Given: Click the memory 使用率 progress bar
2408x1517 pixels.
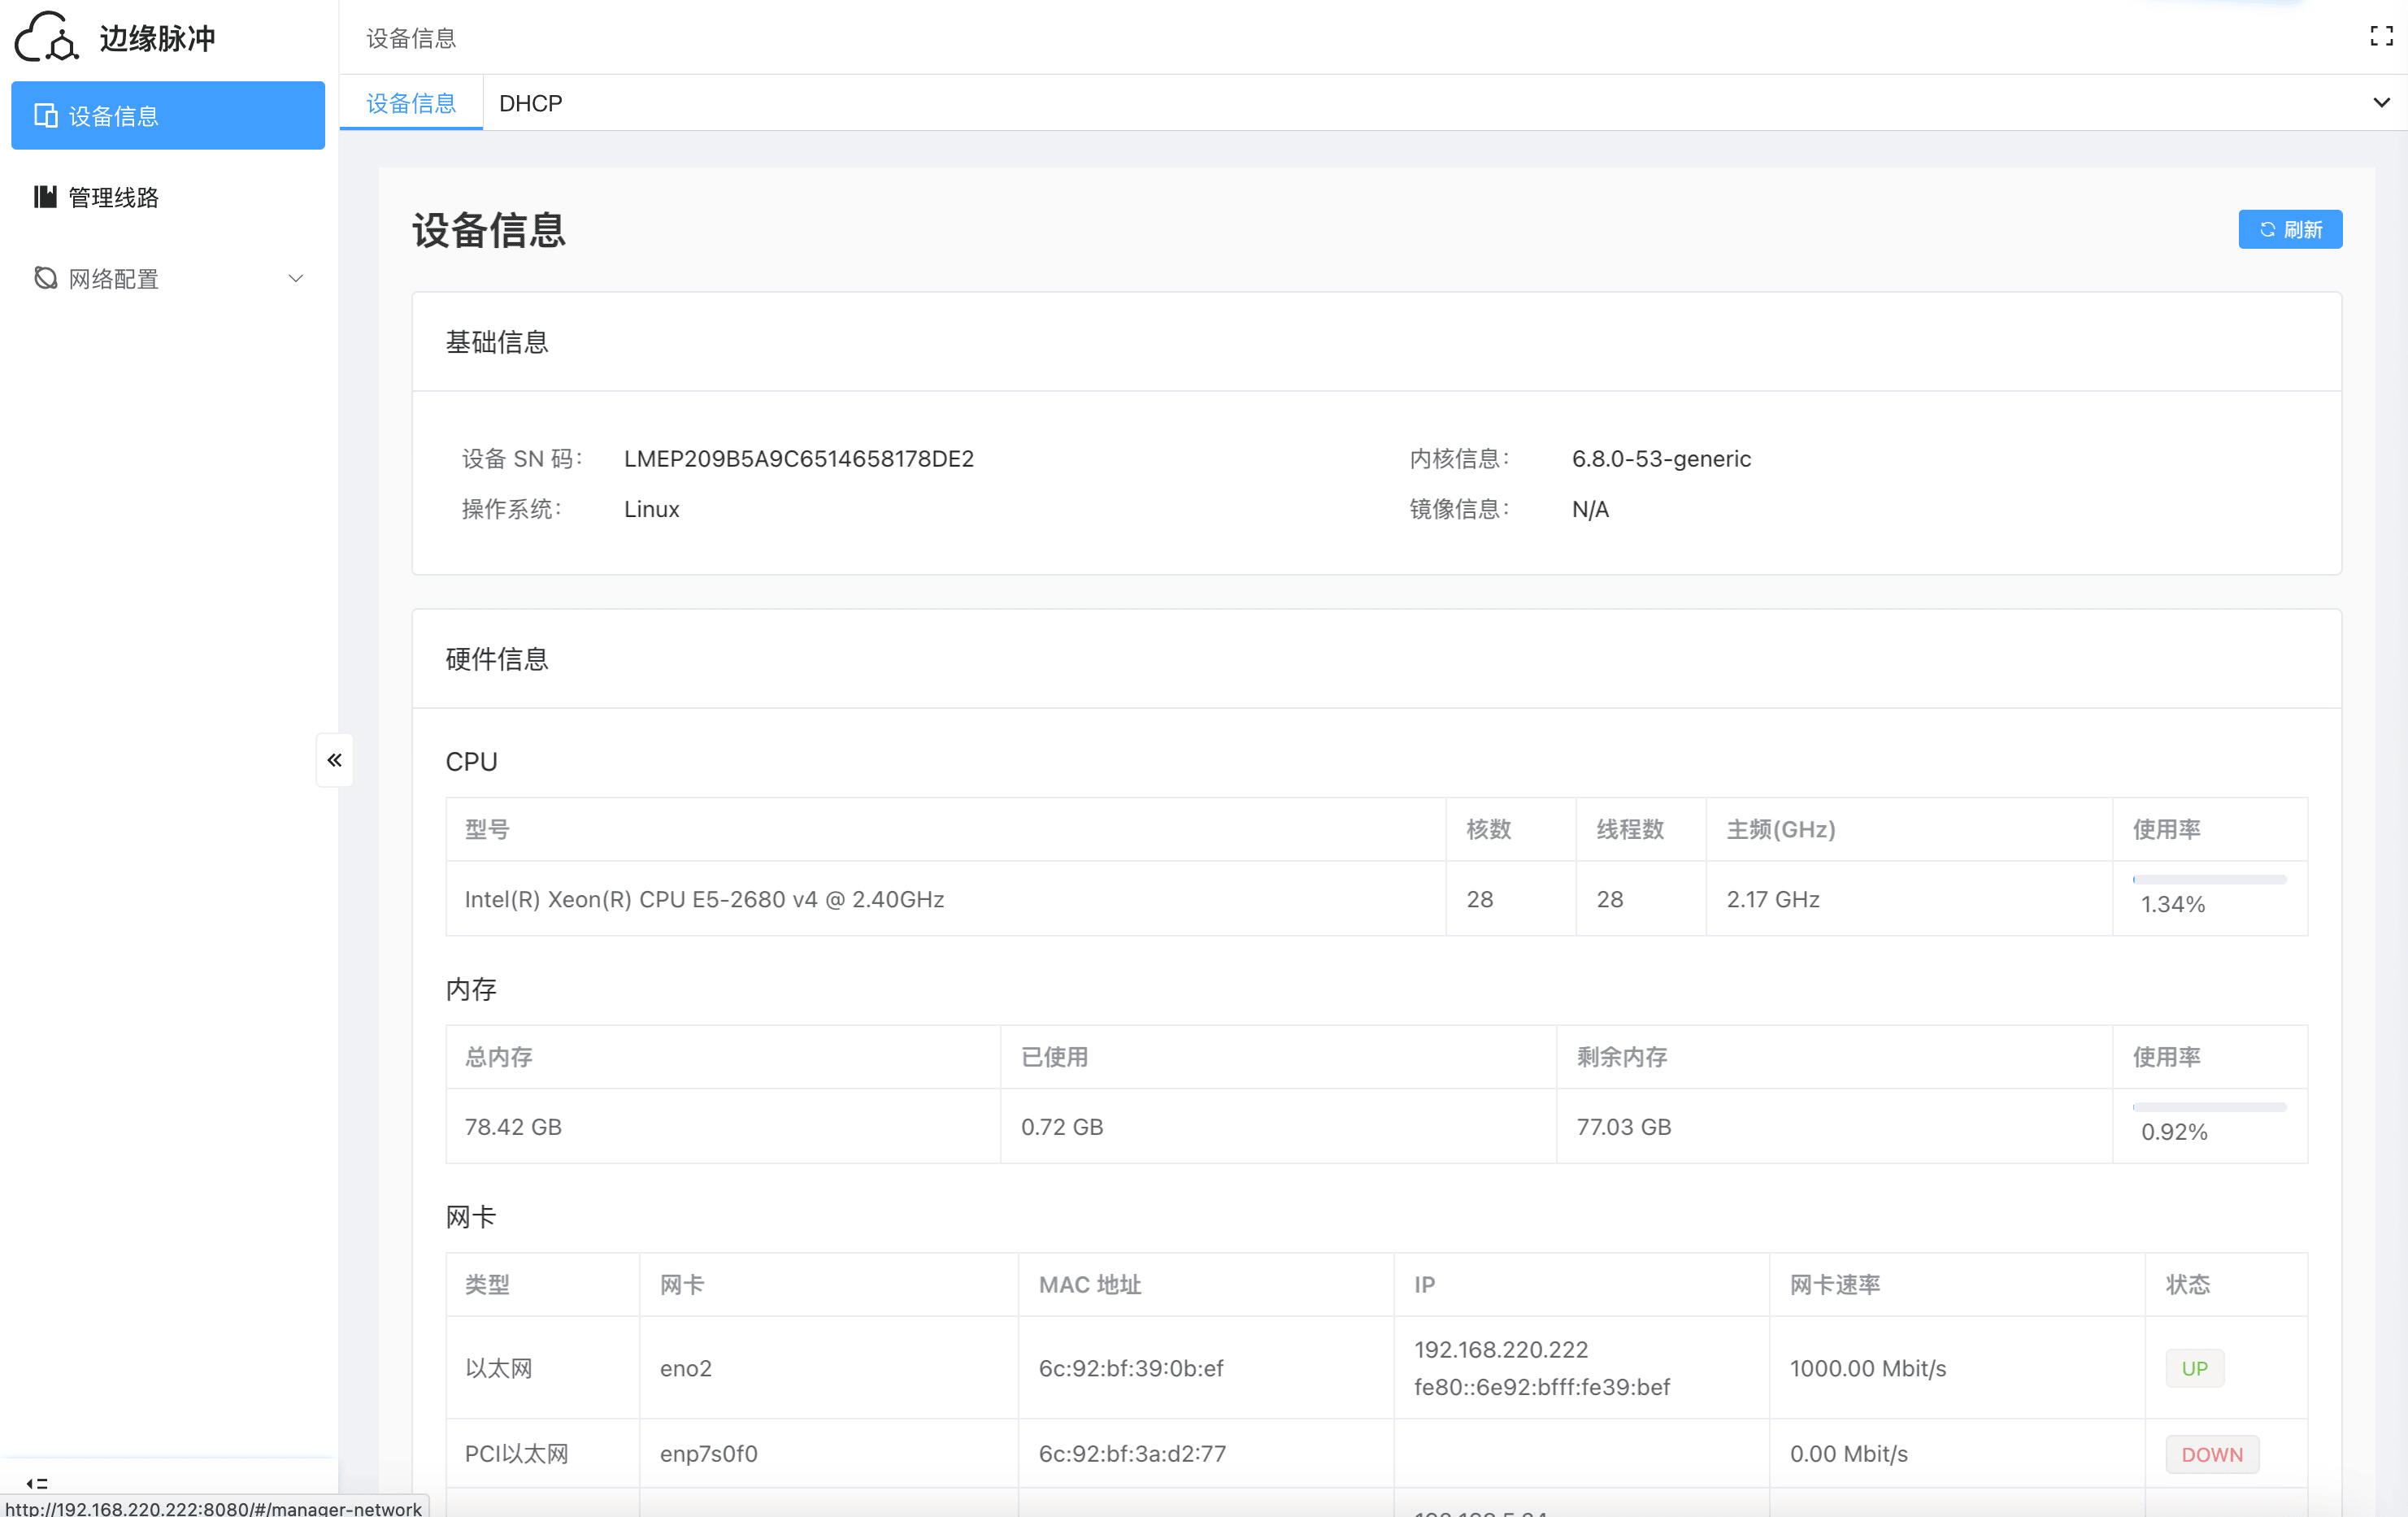Looking at the screenshot, I should [x=2209, y=1107].
